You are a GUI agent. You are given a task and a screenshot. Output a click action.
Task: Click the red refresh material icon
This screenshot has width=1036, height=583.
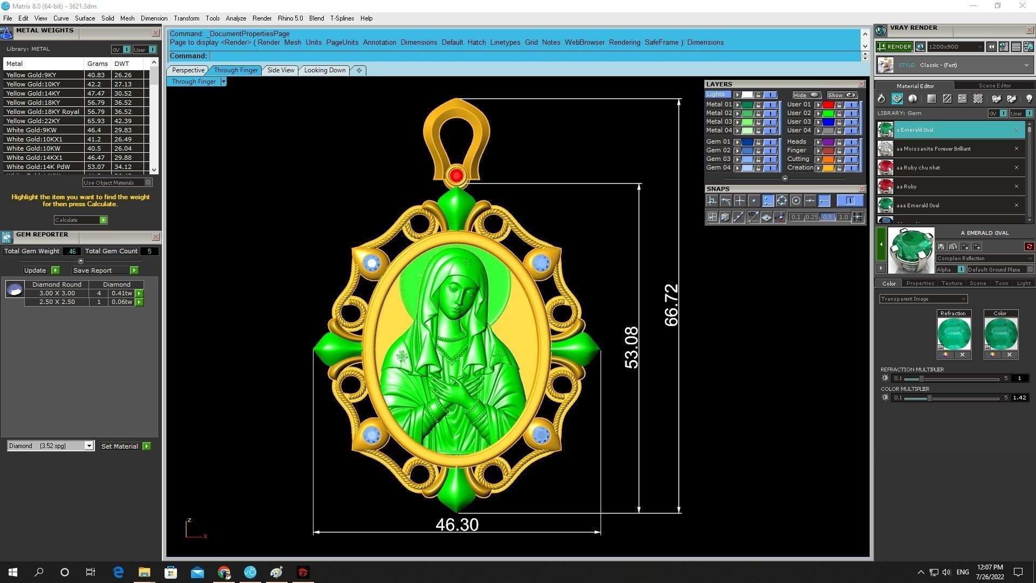click(1029, 247)
